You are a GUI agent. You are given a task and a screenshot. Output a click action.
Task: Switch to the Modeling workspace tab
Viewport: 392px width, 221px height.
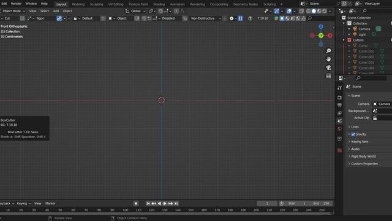78,4
